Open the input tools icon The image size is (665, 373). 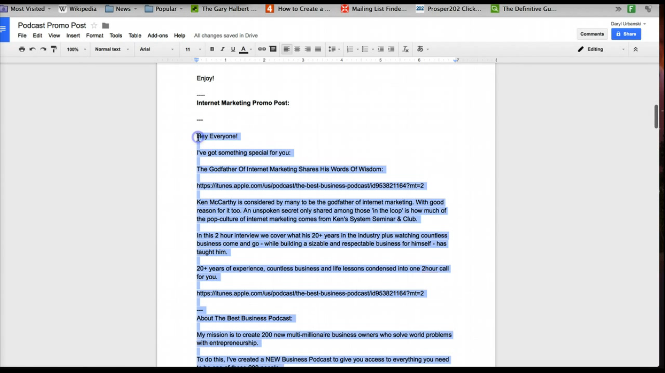tap(420, 49)
